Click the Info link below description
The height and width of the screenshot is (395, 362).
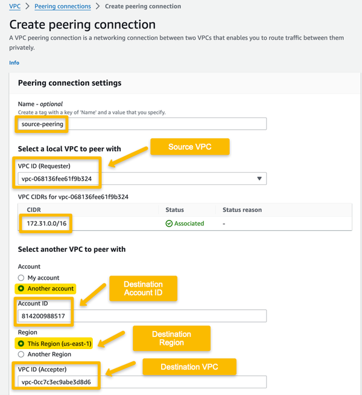(14, 63)
